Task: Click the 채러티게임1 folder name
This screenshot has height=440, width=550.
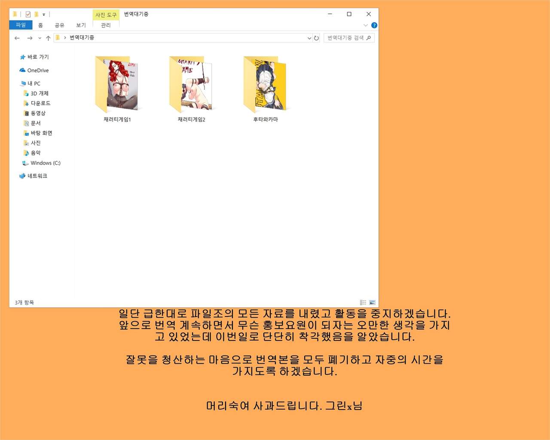Action: pyautogui.click(x=117, y=120)
